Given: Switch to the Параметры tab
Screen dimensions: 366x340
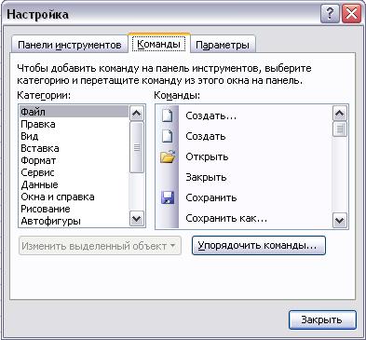Looking at the screenshot, I should pos(223,45).
